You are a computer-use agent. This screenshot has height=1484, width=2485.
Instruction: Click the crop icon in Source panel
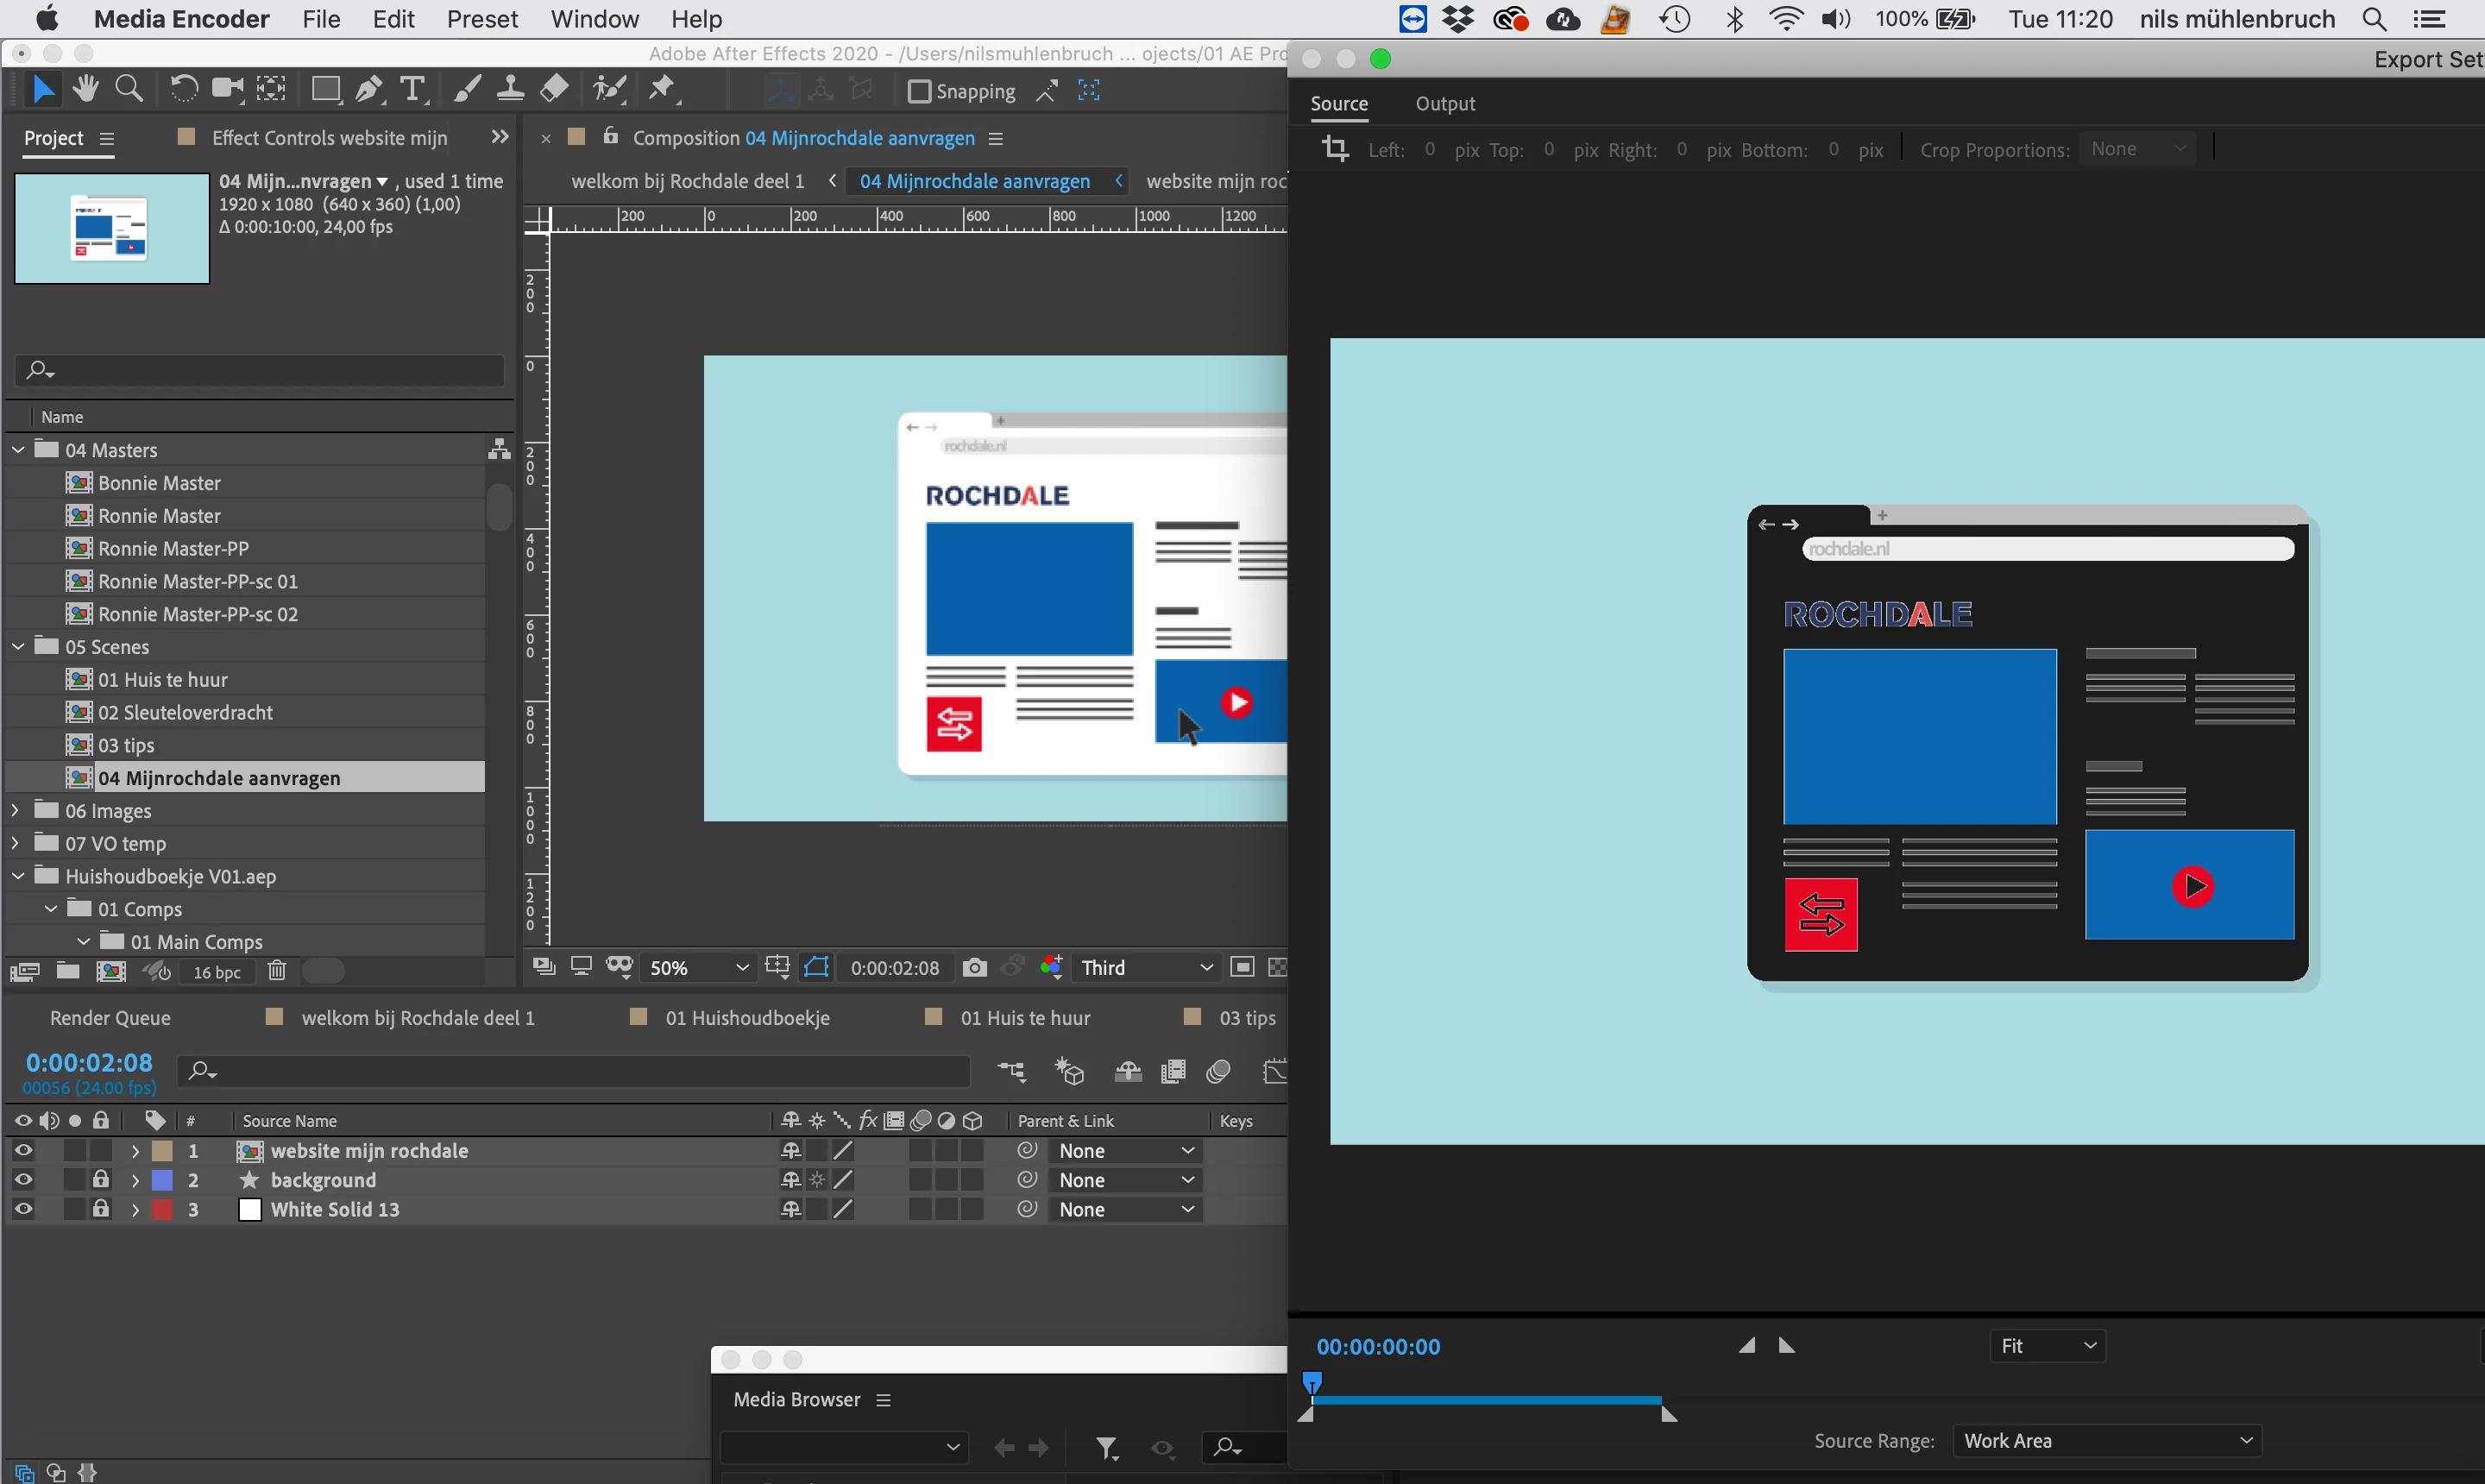coord(1335,149)
